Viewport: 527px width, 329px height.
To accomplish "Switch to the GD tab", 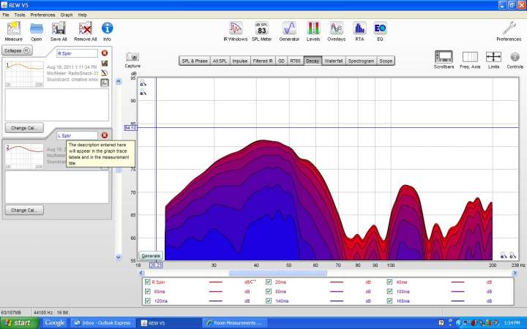I will (281, 61).
